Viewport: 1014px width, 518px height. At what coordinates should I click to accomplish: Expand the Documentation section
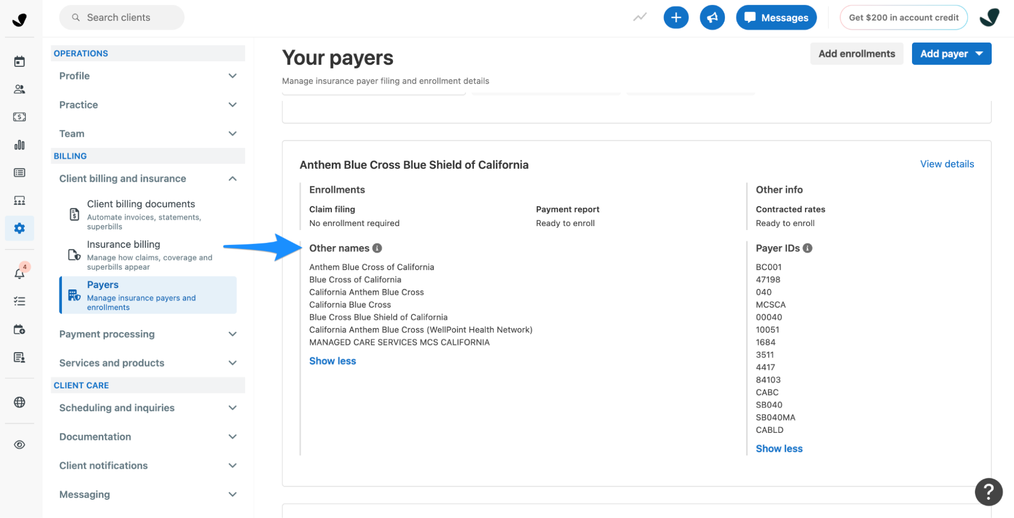(148, 436)
